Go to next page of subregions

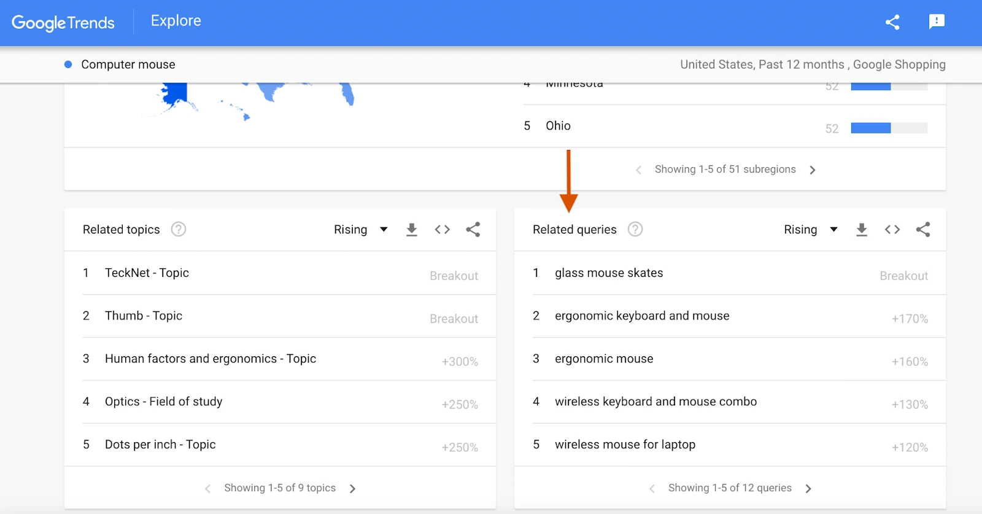(813, 170)
